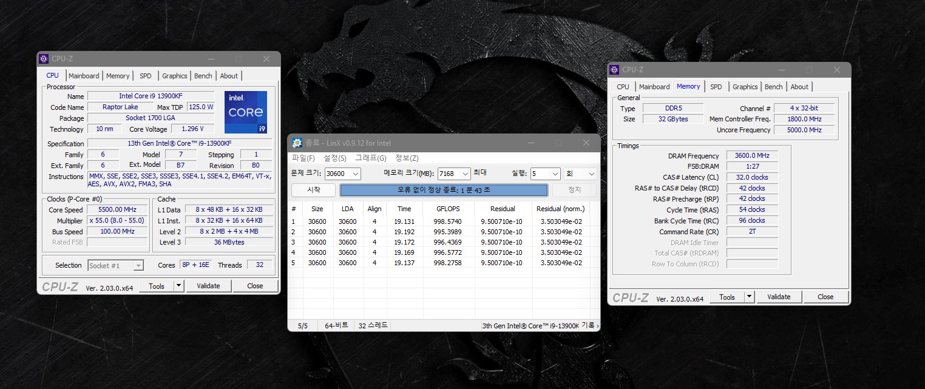Select the row with GFLOPS 998.5740
Image resolution: width=925 pixels, height=389 pixels.
pos(443,222)
